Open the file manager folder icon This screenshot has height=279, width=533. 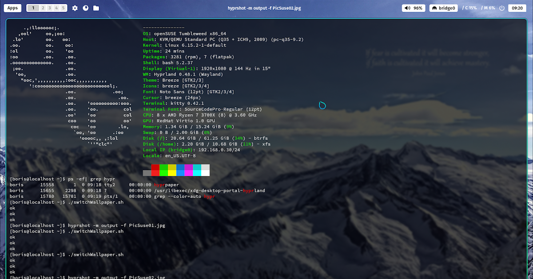pyautogui.click(x=96, y=8)
